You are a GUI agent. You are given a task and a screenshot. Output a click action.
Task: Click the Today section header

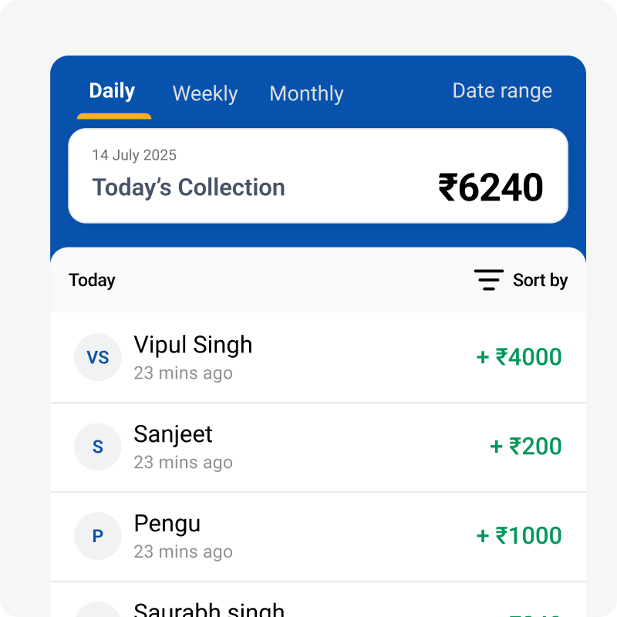pos(92,280)
